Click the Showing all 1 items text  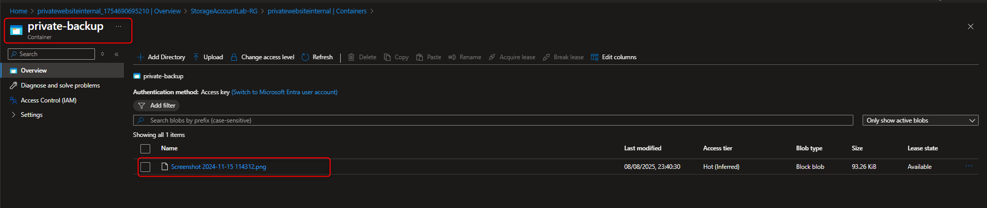159,135
